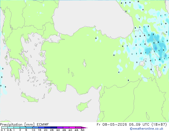Pick the 15–20 mm blue legend swatch
The height and width of the screenshot is (131, 169).
click(41, 128)
